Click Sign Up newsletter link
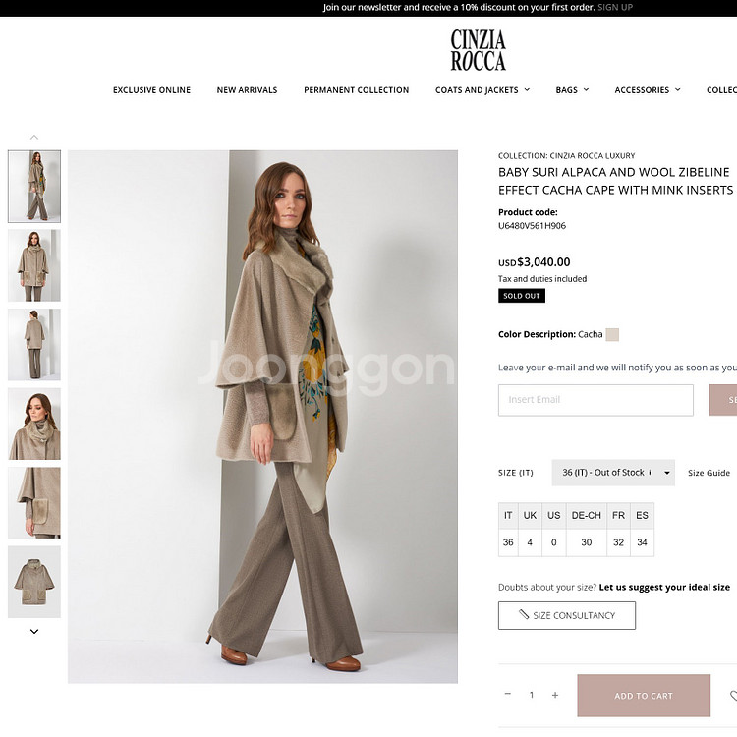The image size is (737, 737). pyautogui.click(x=615, y=7)
